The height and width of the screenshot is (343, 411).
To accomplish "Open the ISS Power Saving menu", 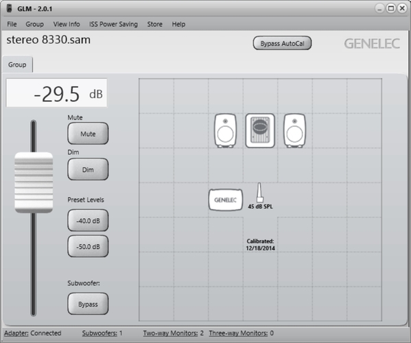I will coord(113,24).
